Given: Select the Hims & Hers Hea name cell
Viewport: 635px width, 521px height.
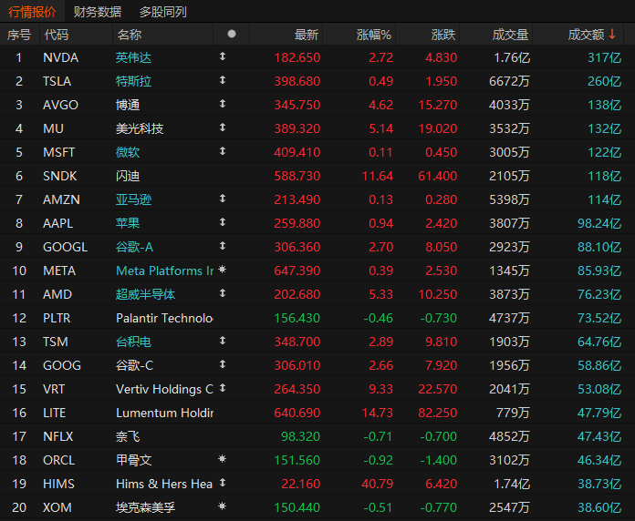Looking at the screenshot, I should [164, 484].
